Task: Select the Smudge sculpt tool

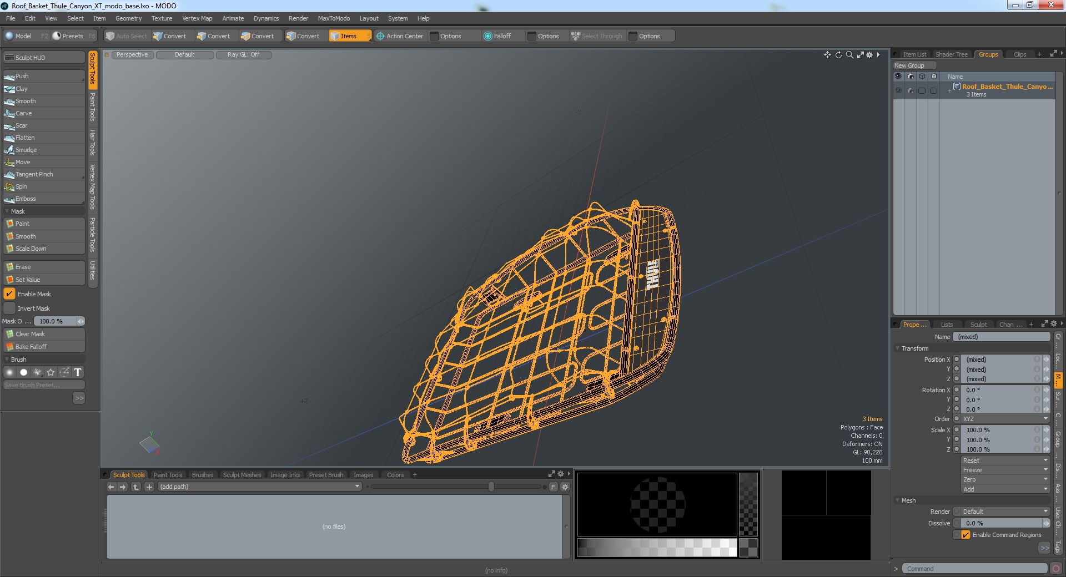Action: click(44, 150)
